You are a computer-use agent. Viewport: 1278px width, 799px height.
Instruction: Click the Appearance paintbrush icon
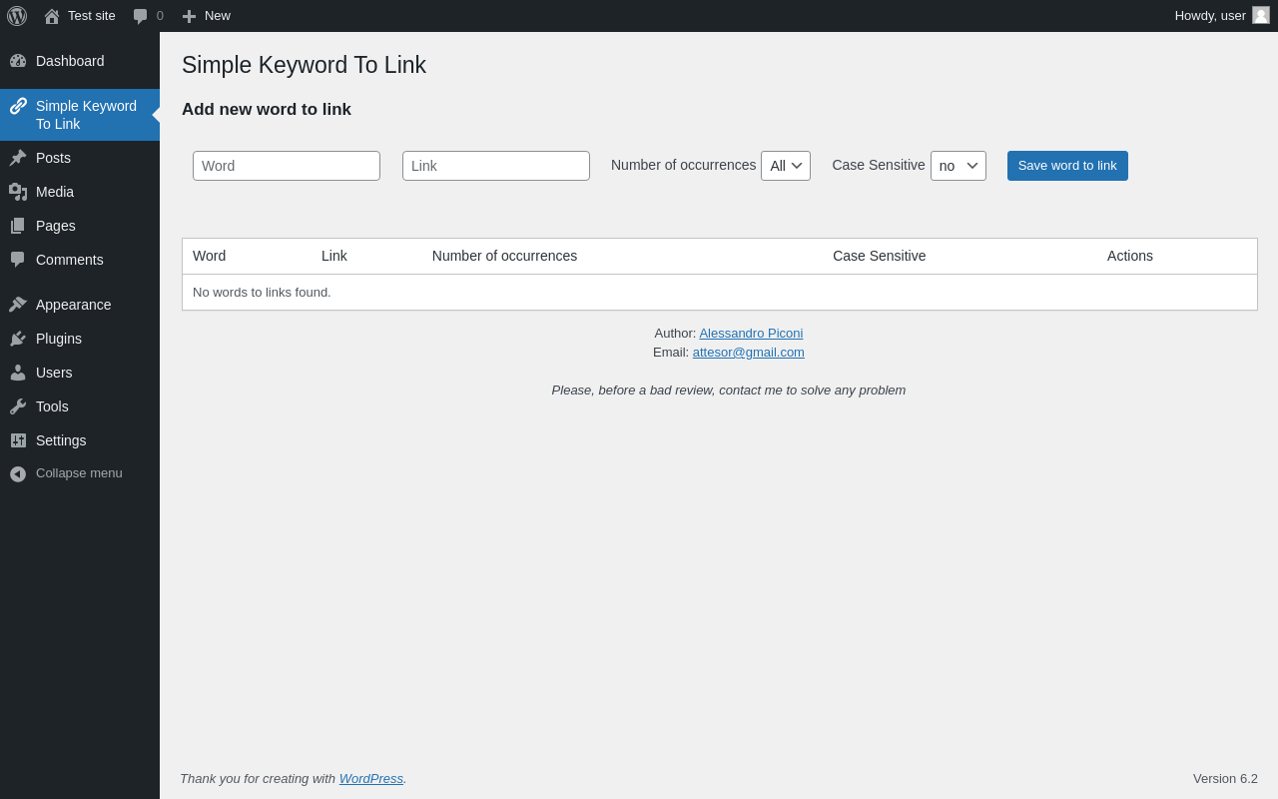18,305
